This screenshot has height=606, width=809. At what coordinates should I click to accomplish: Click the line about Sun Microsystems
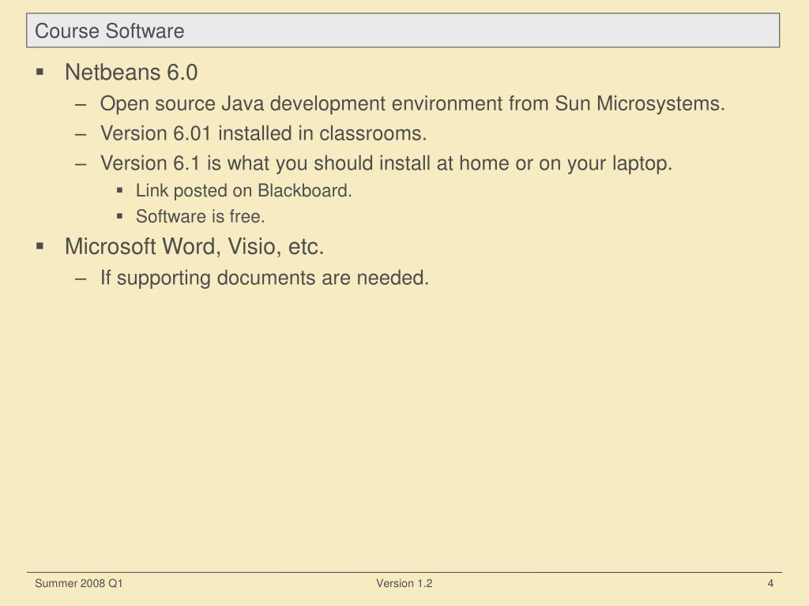click(412, 103)
